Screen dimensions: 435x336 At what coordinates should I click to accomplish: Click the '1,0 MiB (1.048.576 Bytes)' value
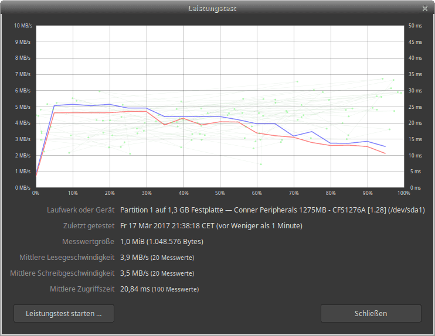point(162,242)
